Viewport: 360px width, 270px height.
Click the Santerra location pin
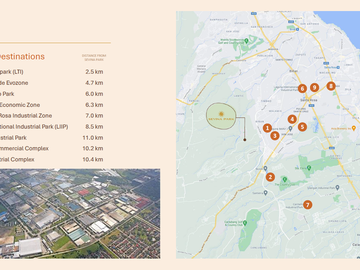[265, 193]
